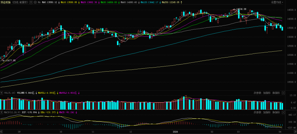Click 改参数 in the VOL panel
This screenshot has width=297, height=134.
click(258, 93)
